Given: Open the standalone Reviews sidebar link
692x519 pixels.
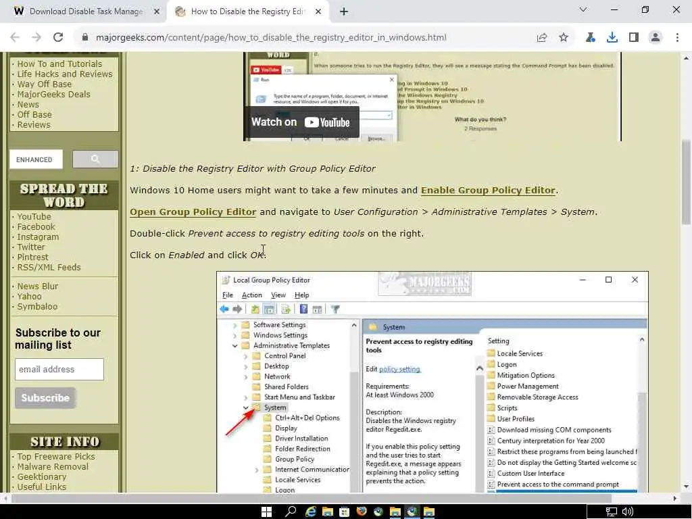Looking at the screenshot, I should pyautogui.click(x=34, y=125).
